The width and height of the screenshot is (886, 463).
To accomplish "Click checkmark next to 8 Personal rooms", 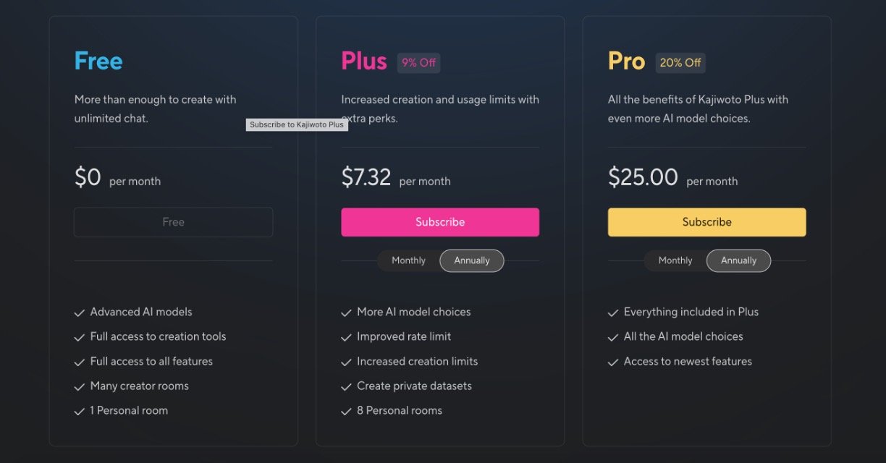I will pyautogui.click(x=346, y=411).
